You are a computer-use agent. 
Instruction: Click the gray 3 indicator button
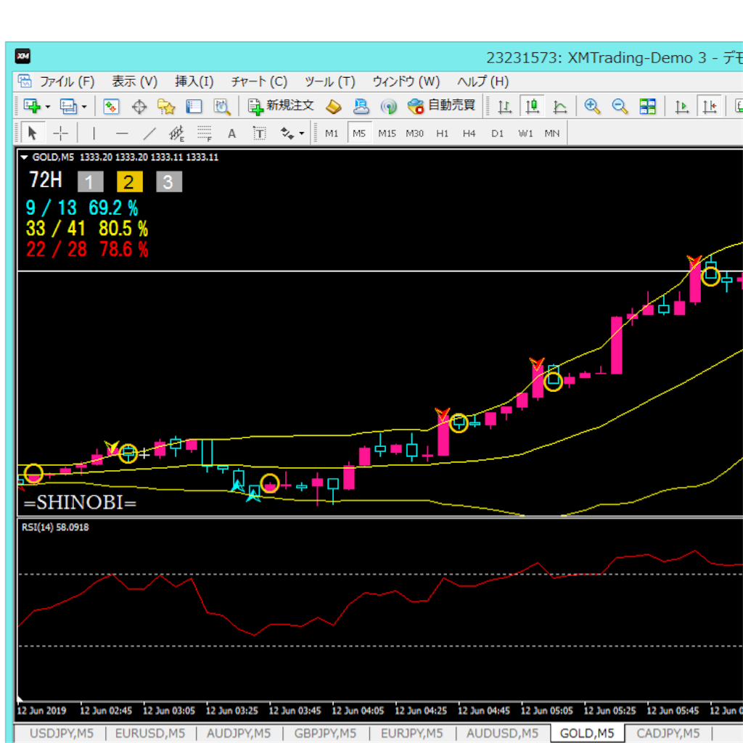[x=169, y=182]
